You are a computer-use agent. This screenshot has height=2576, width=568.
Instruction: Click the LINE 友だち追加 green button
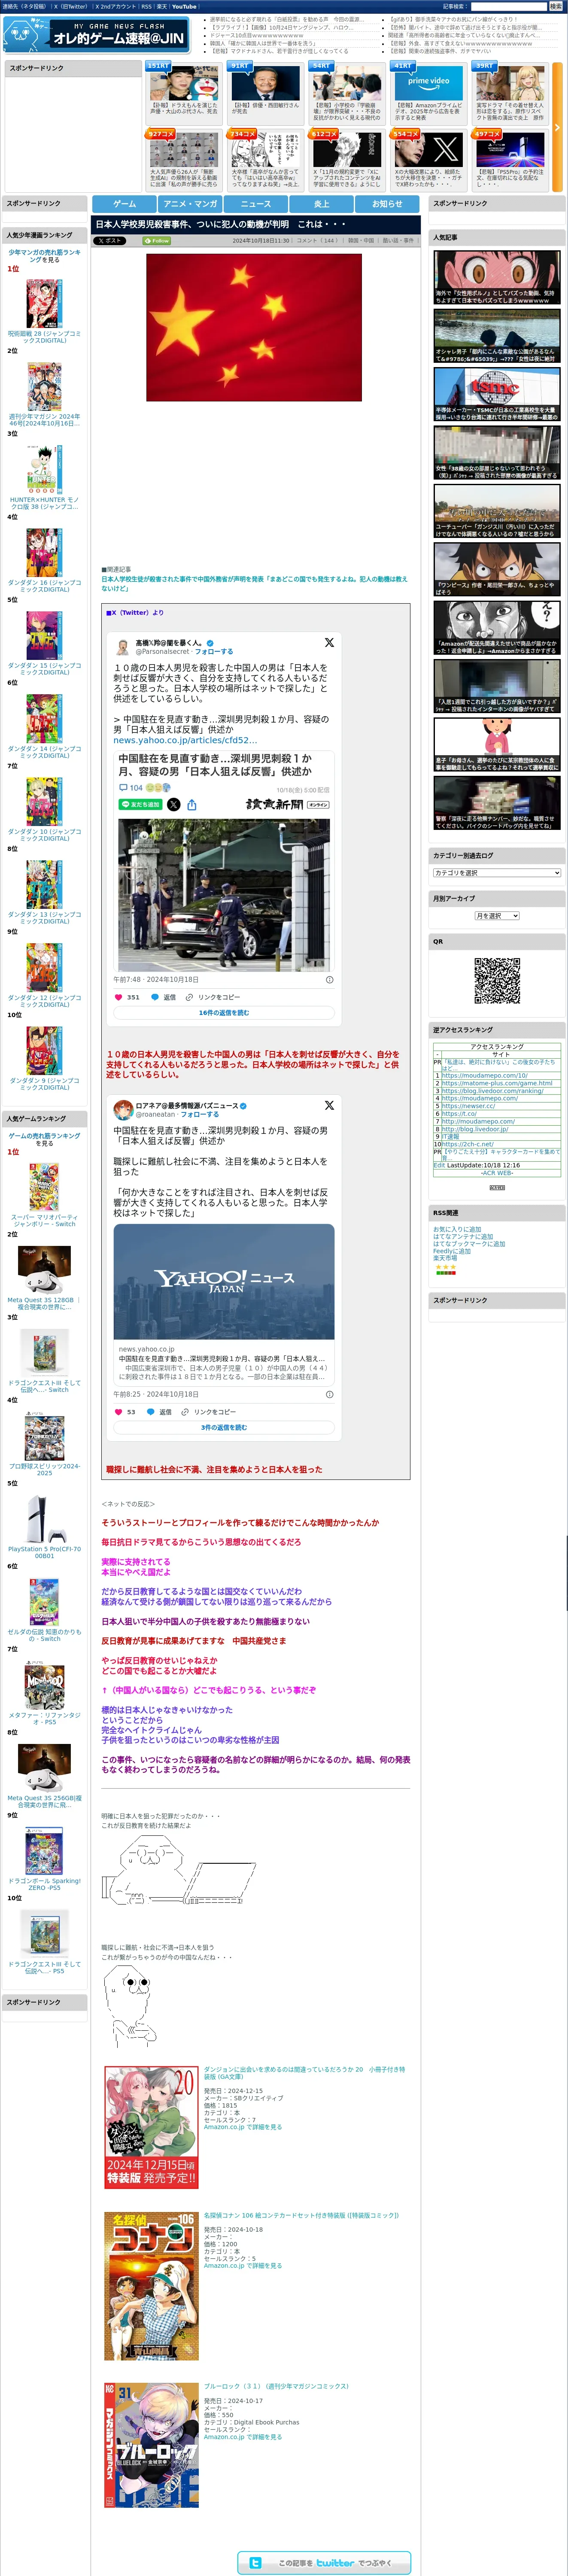click(x=140, y=804)
